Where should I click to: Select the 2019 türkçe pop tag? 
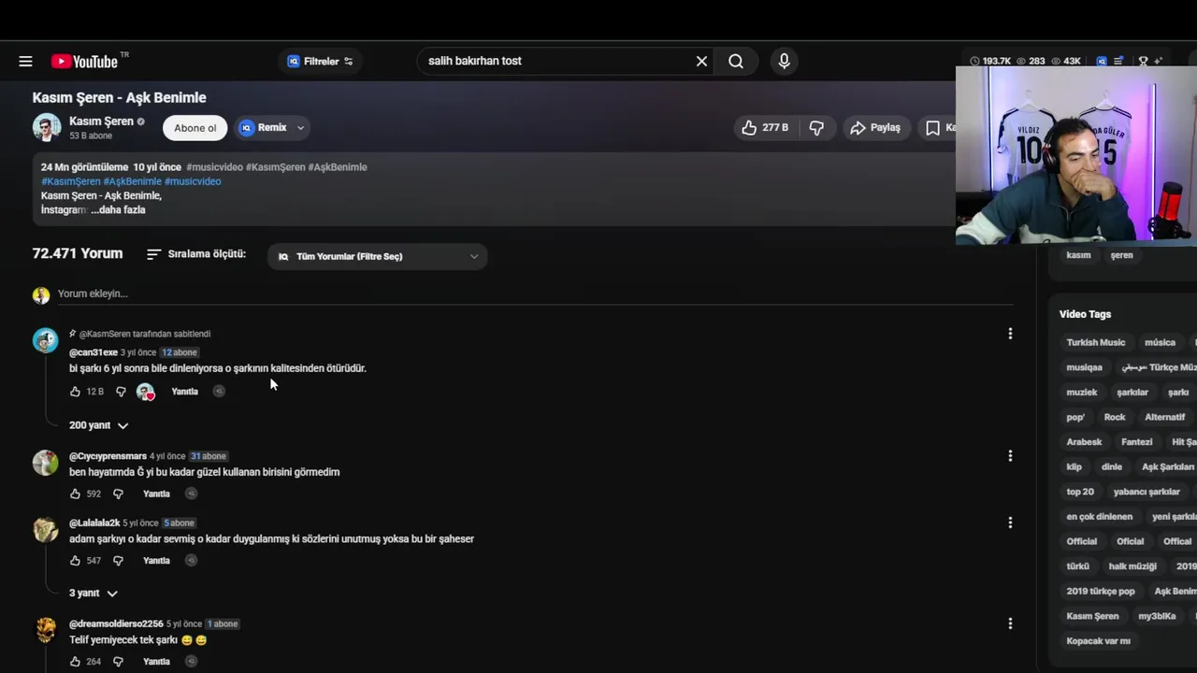tap(1101, 592)
